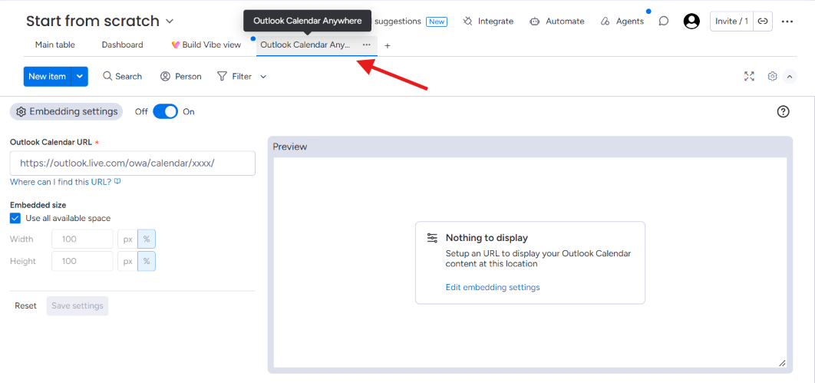Enter fullscreen with the expand arrows icon
The width and height of the screenshot is (815, 383).
tap(749, 77)
